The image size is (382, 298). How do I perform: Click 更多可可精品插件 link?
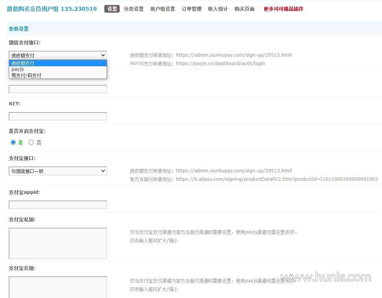pos(283,9)
